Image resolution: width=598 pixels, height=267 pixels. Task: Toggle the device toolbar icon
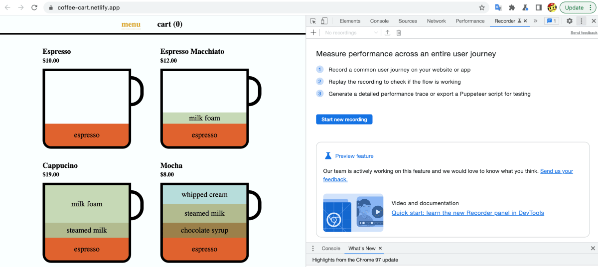pos(324,21)
